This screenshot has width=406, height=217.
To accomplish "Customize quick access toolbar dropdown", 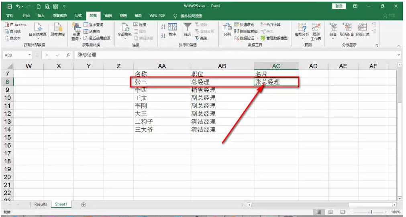I will 64,6.
